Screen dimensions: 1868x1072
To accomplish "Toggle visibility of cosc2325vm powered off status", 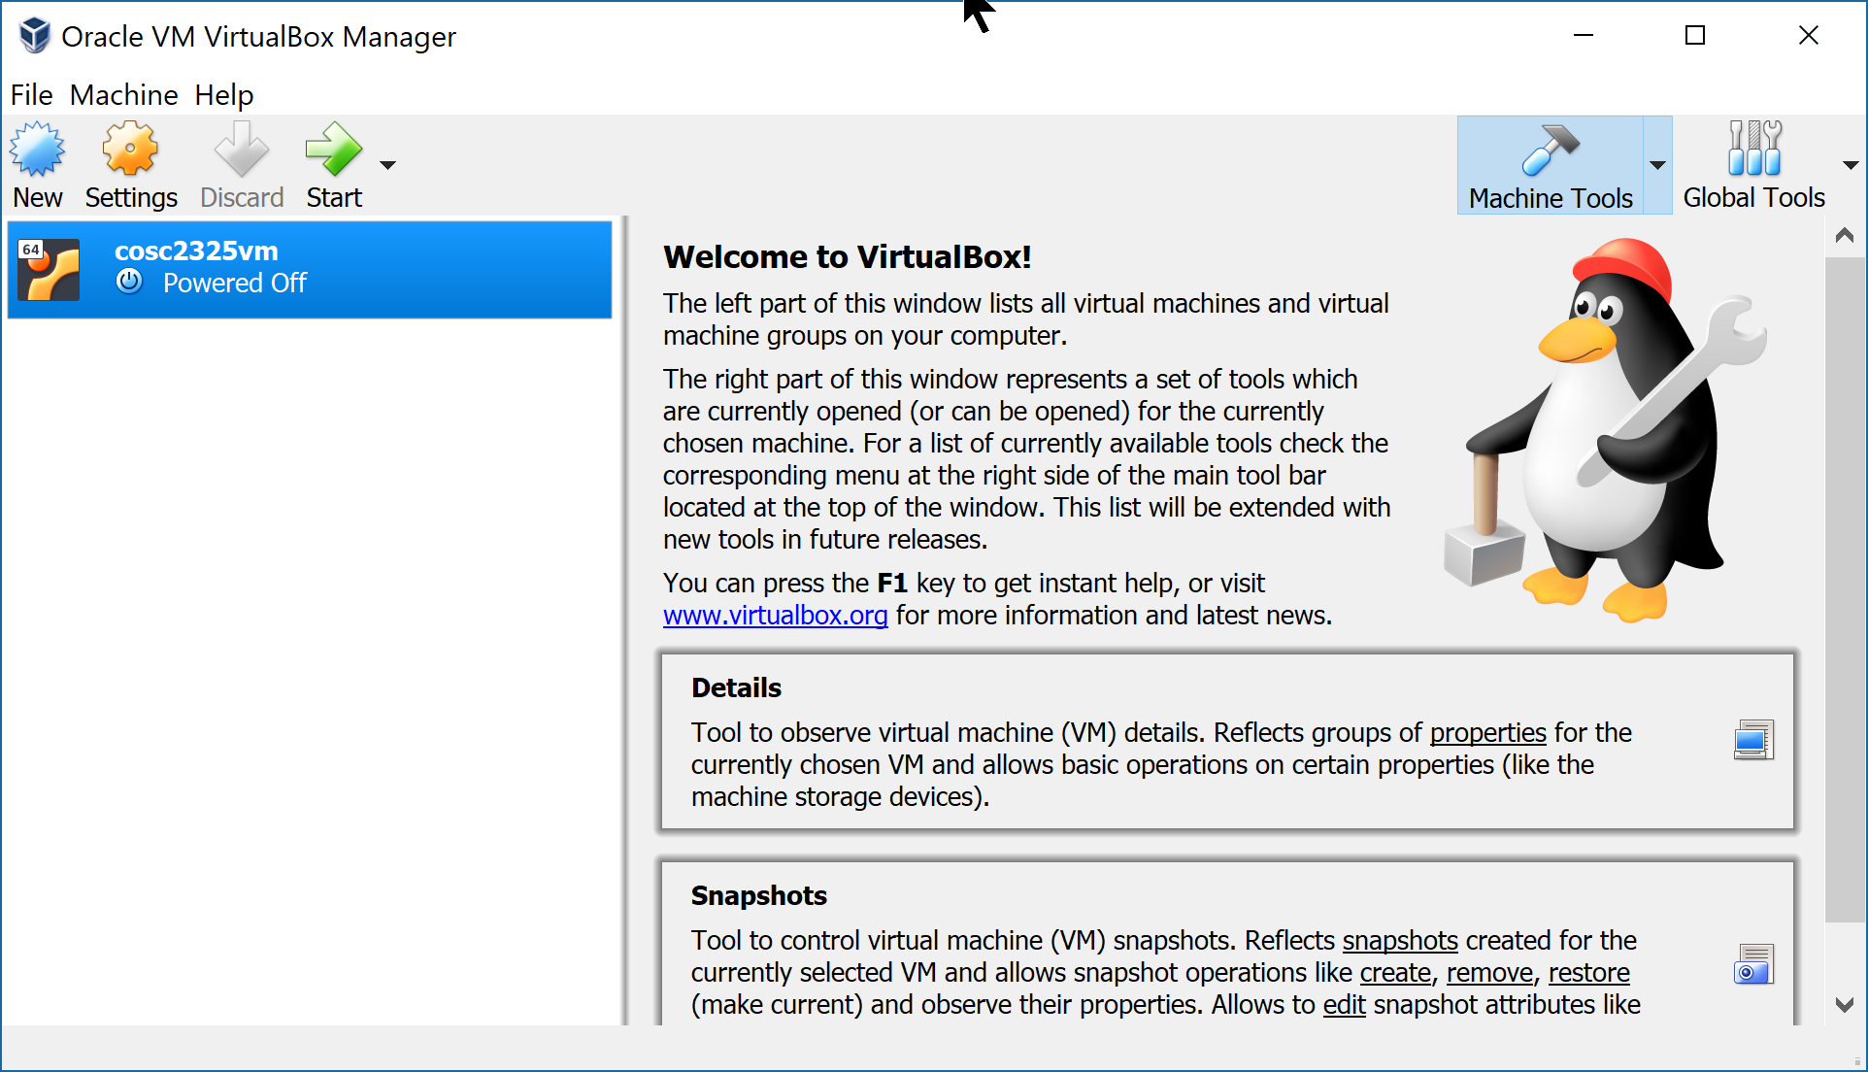I will click(x=136, y=282).
